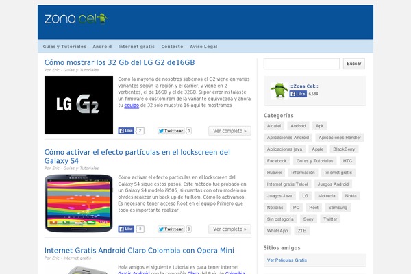Open the Internet gratis Telcel category
This screenshot has width=411, height=274.
tap(287, 184)
